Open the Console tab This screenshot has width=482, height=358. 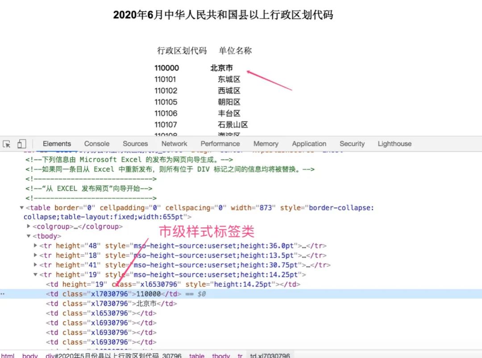[97, 144]
